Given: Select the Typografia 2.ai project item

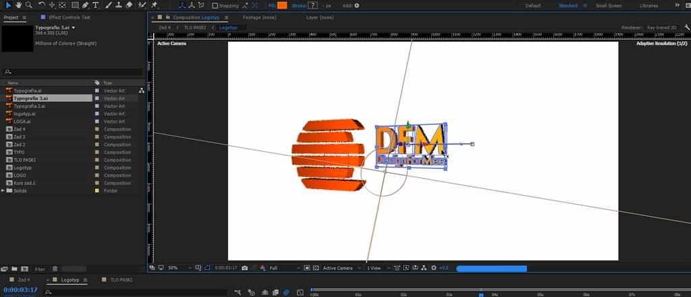Looking at the screenshot, I should pos(29,106).
